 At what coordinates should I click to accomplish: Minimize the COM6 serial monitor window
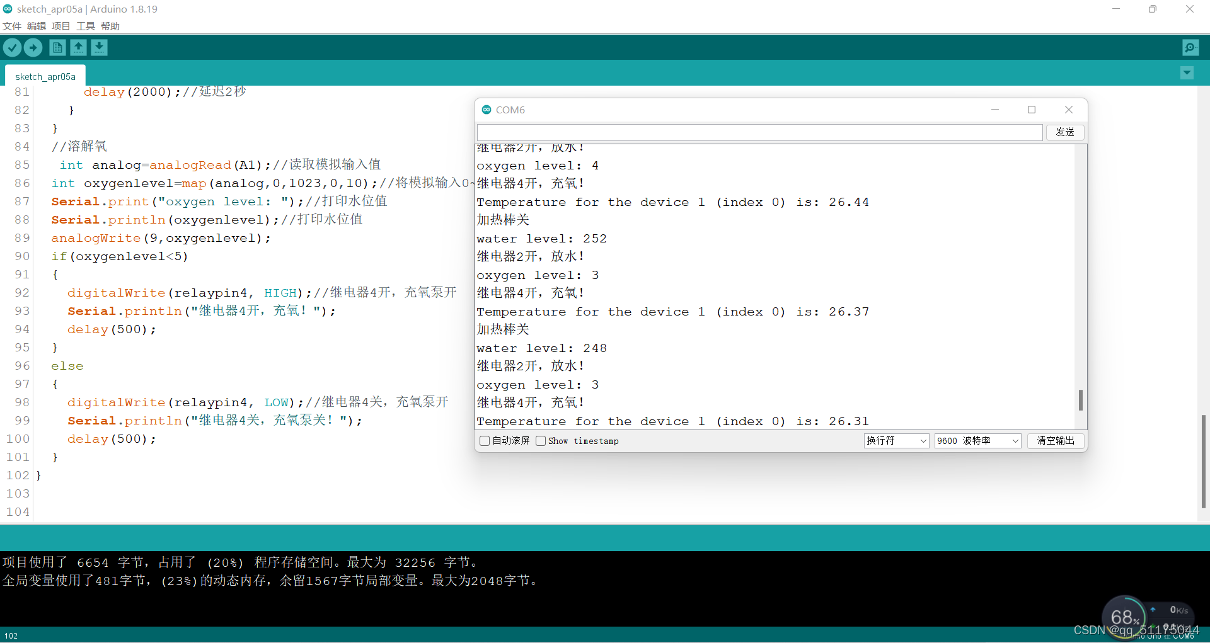pyautogui.click(x=995, y=110)
